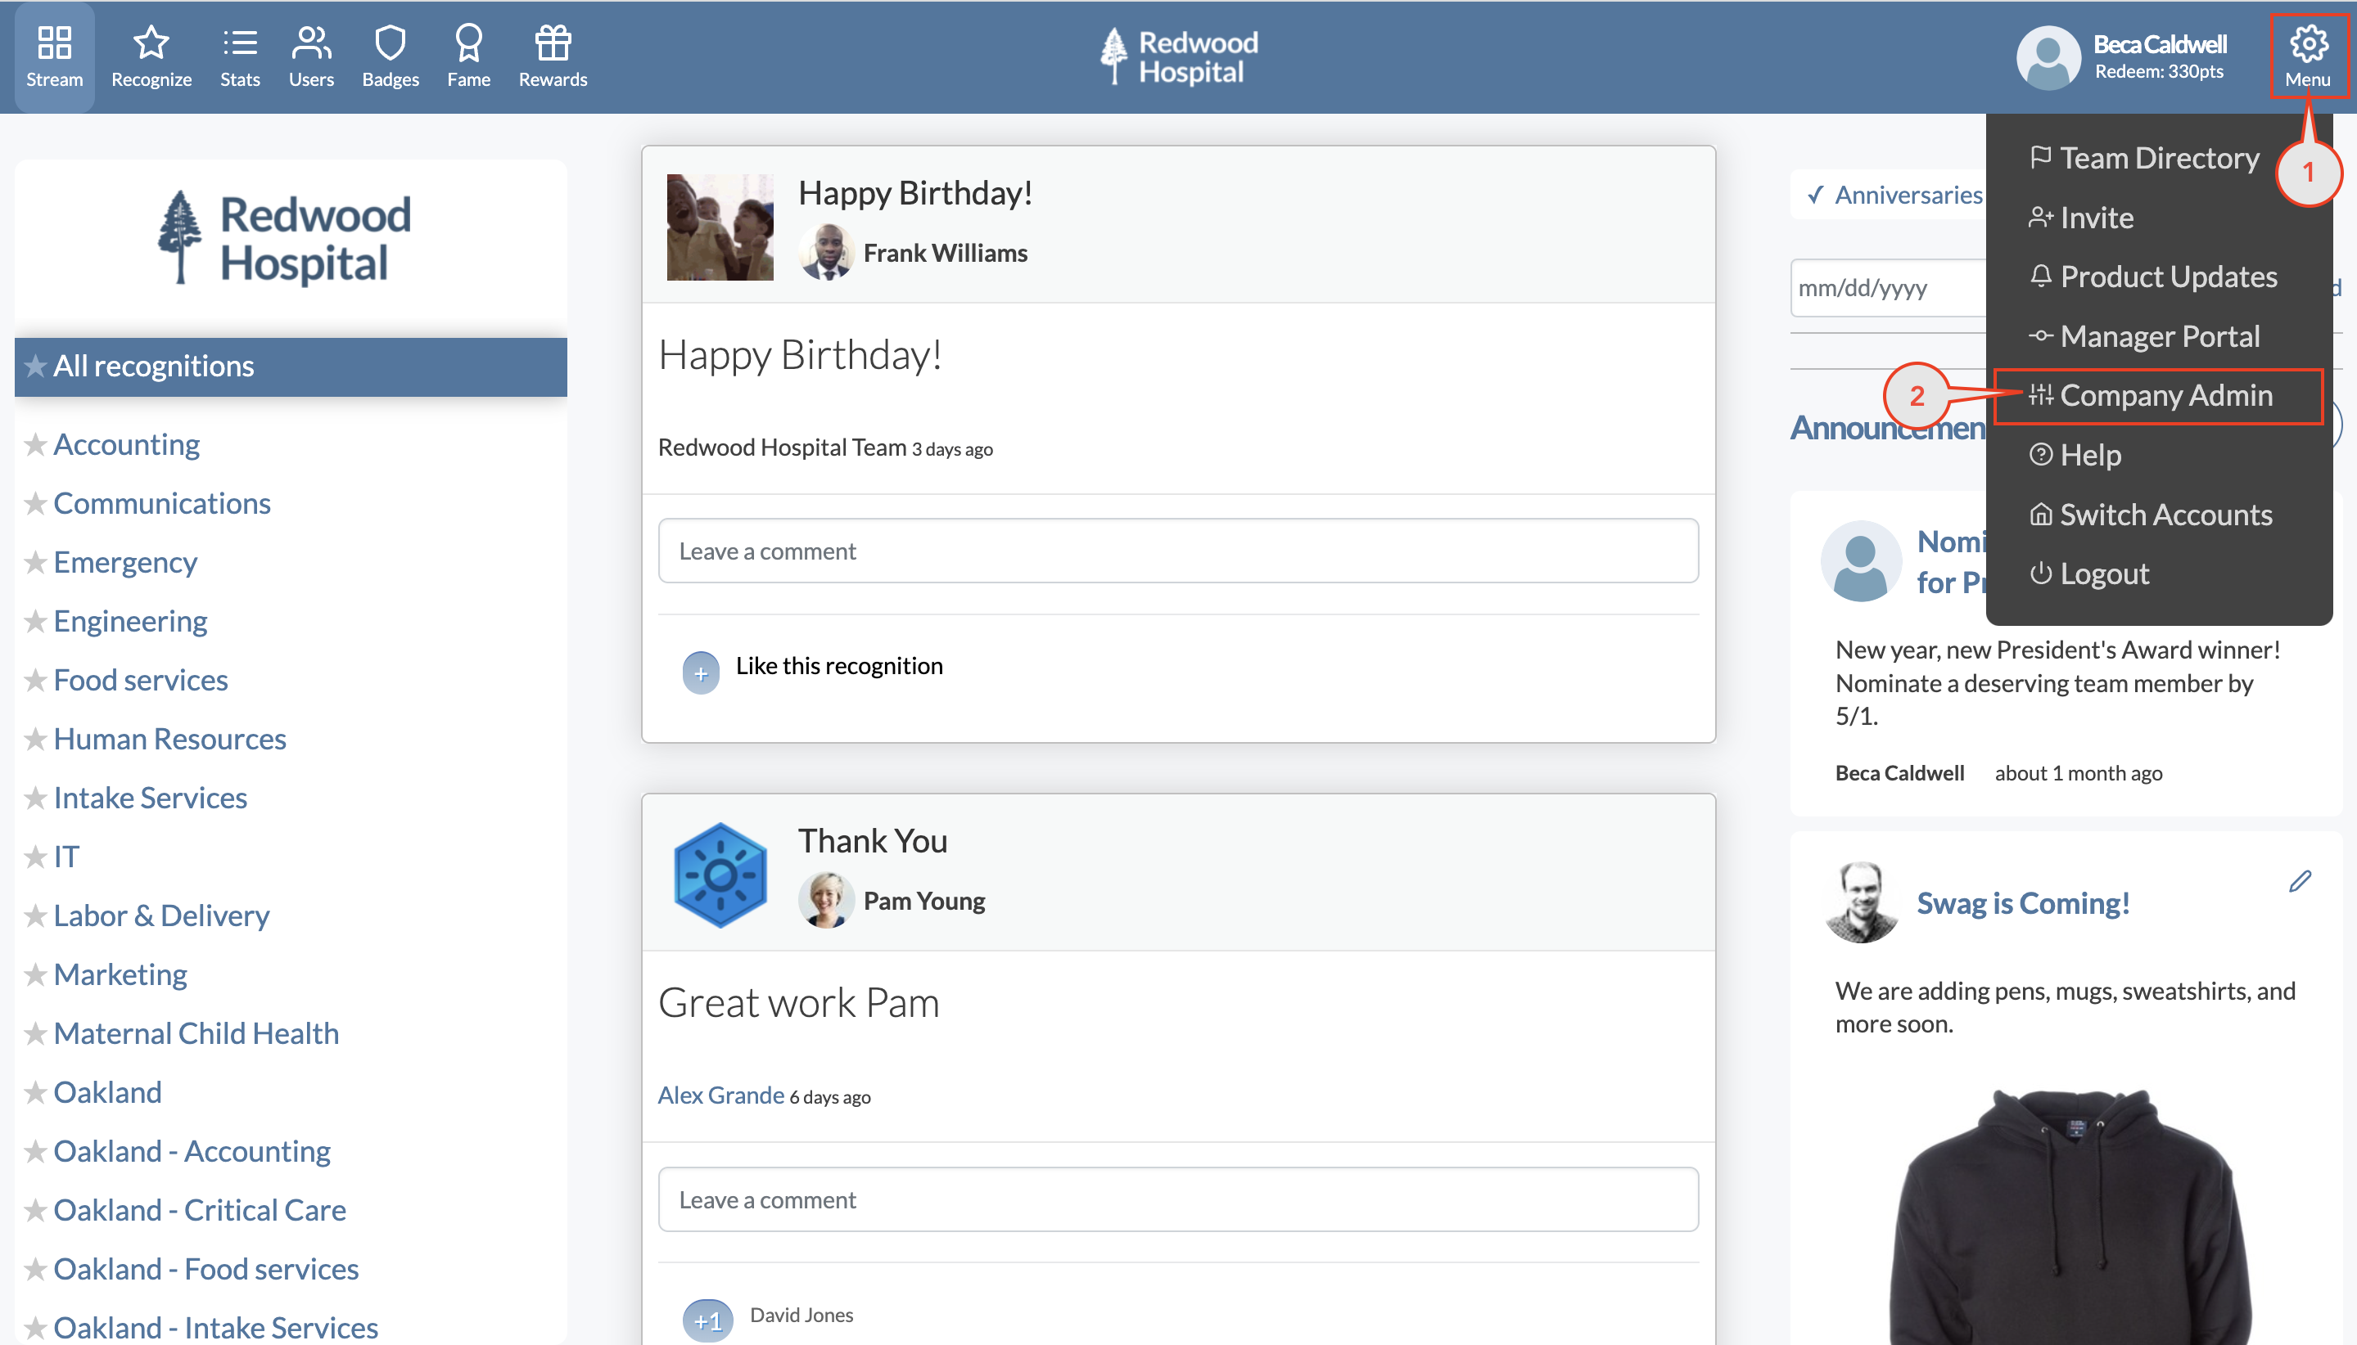The height and width of the screenshot is (1345, 2357).
Task: Open the Rewards gift icon
Action: [x=552, y=56]
